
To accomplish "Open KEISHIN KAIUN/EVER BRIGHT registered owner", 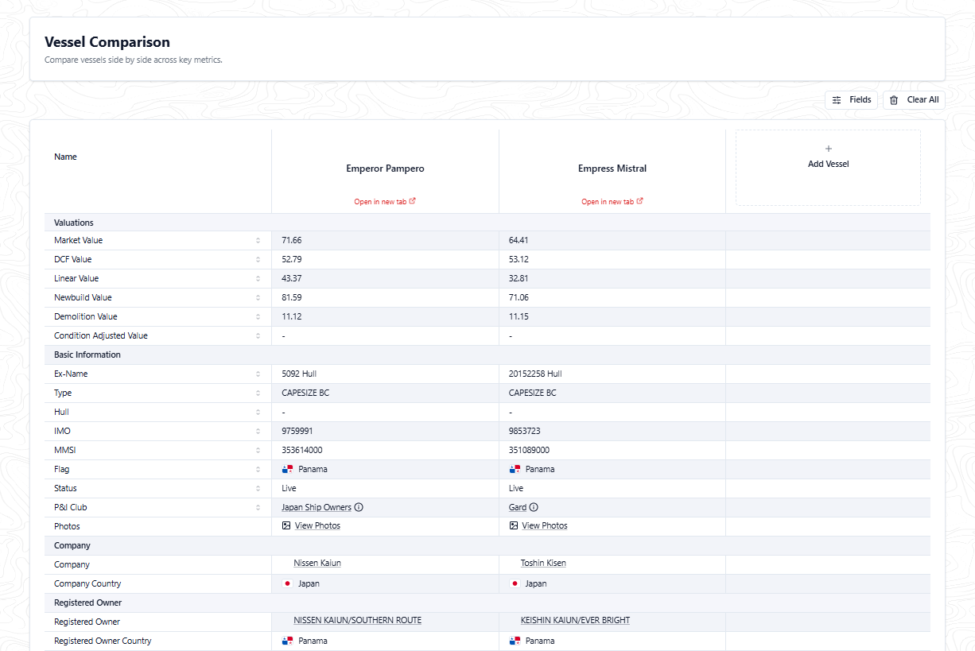I will point(575,620).
